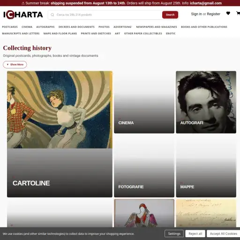Screen dimensions: 240x240
Task: Open the shopping cart icon
Action: pos(238,14)
